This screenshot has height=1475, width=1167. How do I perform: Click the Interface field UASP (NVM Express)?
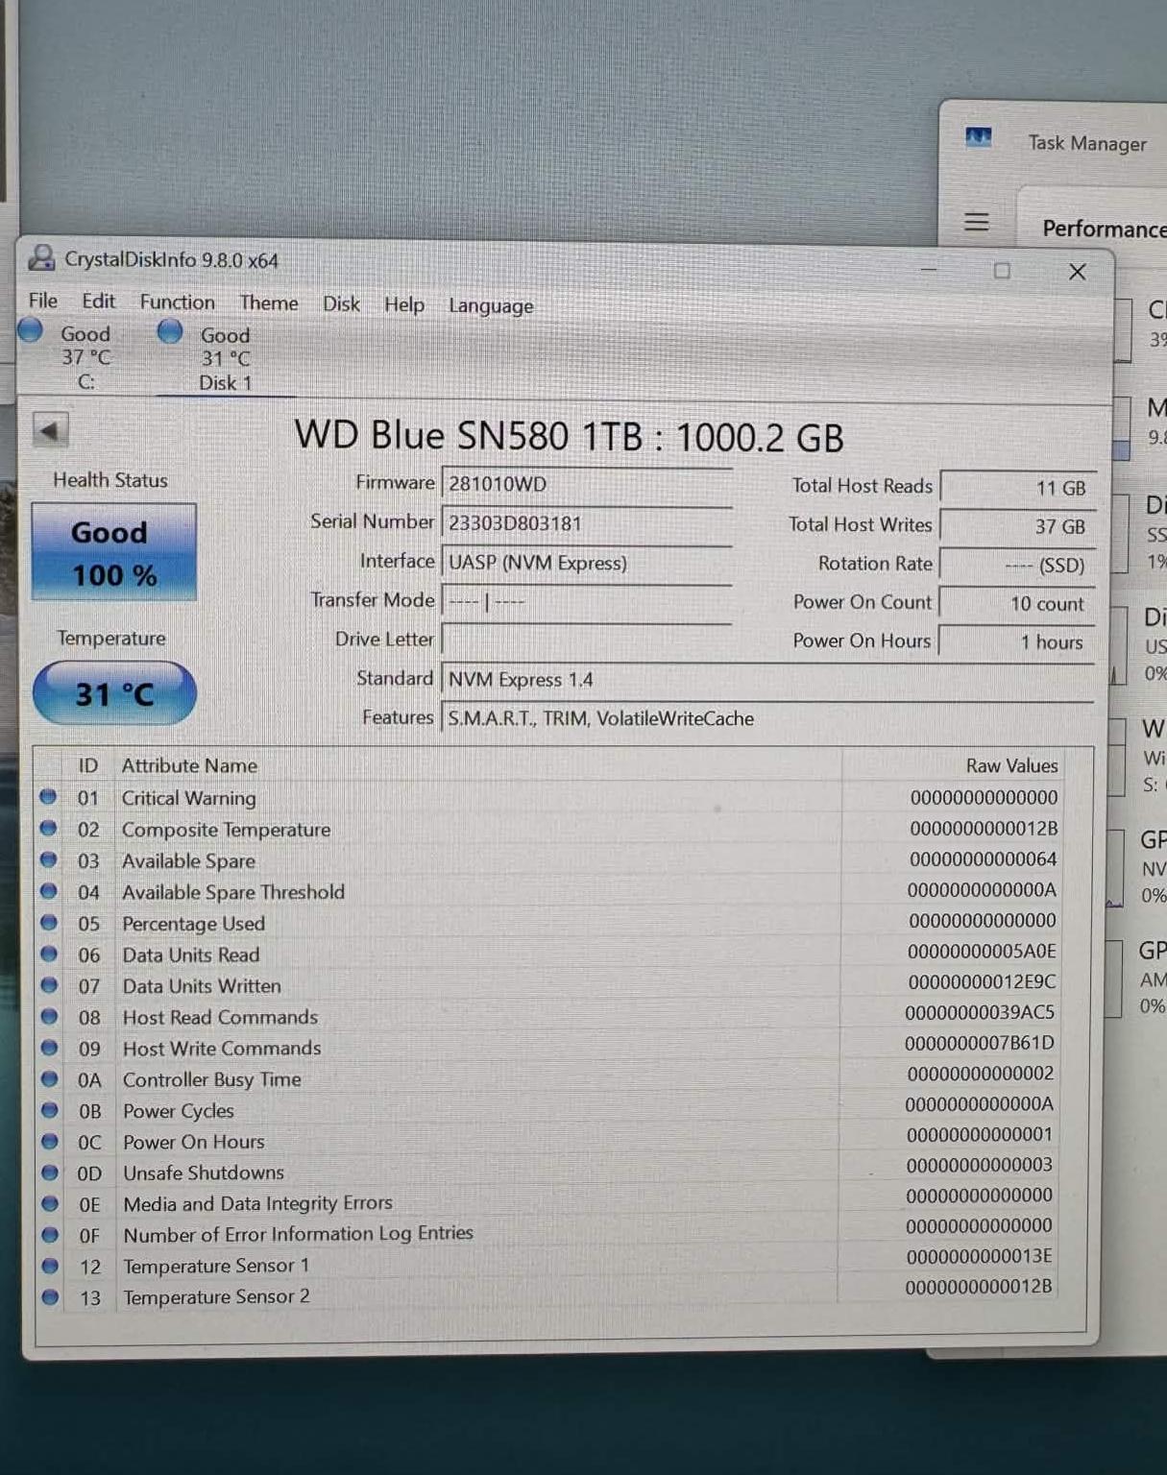(x=587, y=563)
